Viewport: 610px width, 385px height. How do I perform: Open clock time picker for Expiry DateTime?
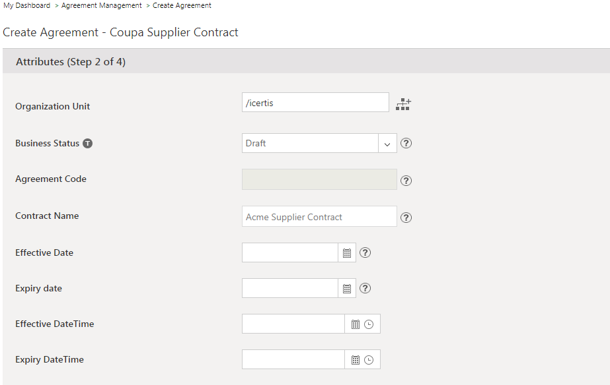[x=369, y=360]
